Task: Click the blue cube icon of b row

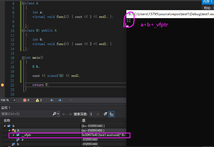Action: coord(9,126)
